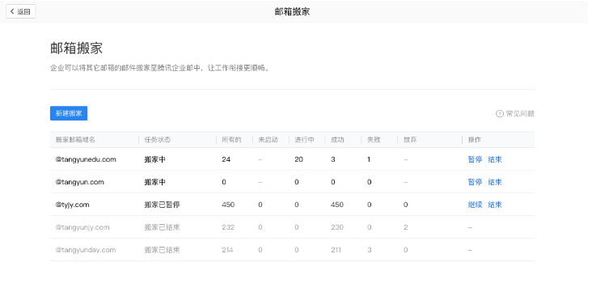This screenshot has width=592, height=292.
Task: Click the 新建搬家 button
Action: click(x=69, y=113)
